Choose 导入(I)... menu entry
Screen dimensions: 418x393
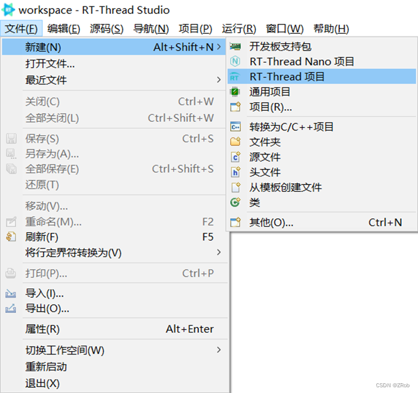tap(114, 294)
